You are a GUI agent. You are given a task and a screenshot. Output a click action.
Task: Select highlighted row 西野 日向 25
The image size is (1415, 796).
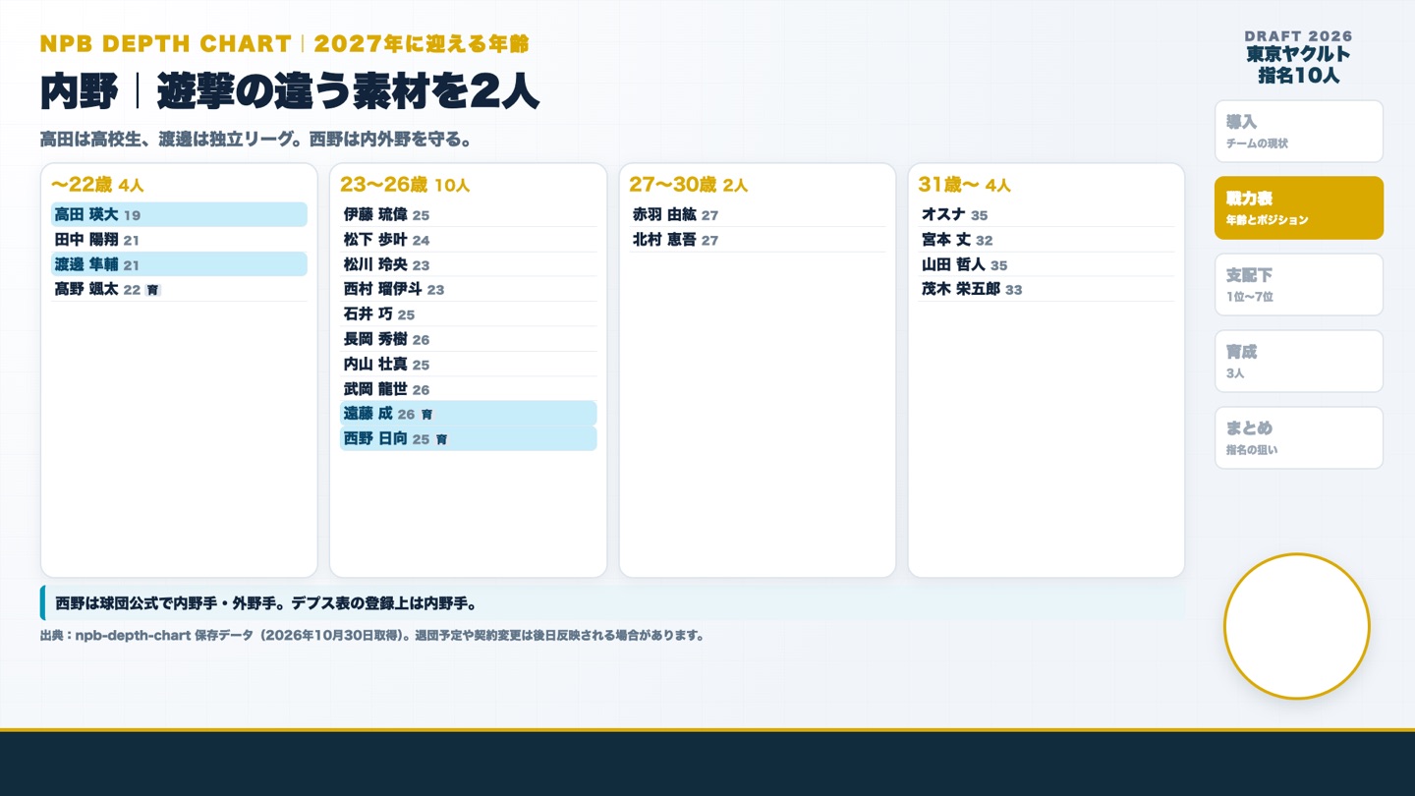point(468,438)
